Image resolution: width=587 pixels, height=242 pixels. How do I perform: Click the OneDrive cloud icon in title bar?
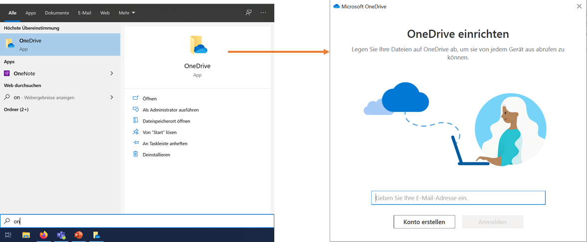pos(336,6)
